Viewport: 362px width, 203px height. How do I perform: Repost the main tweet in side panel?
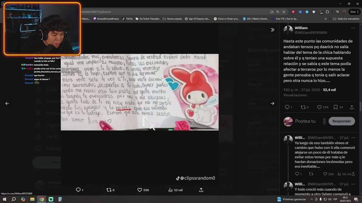point(303,107)
